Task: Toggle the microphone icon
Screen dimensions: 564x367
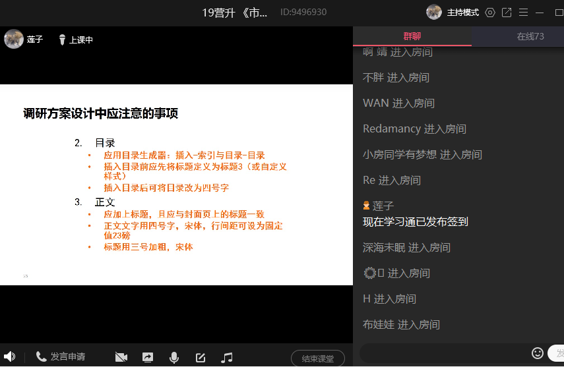Action: 174,357
